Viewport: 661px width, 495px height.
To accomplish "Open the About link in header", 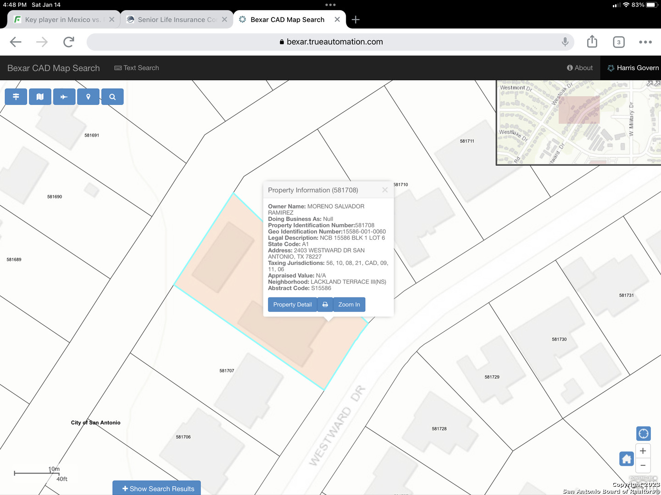I will pyautogui.click(x=580, y=68).
